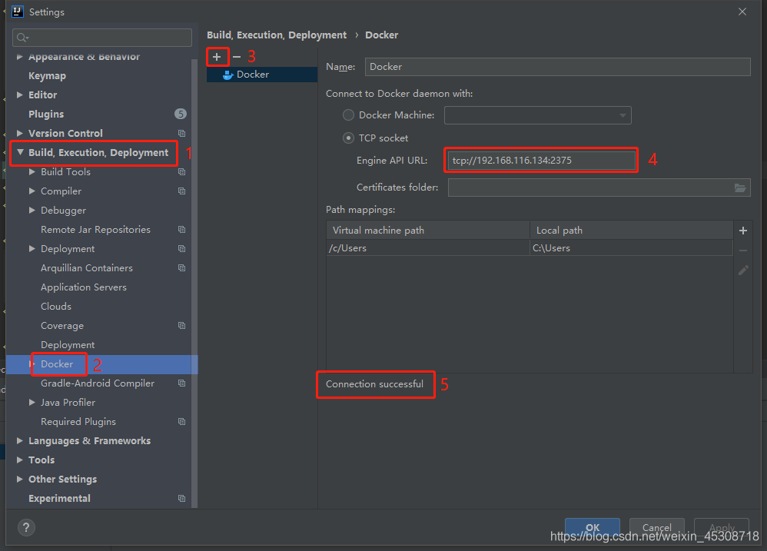Select the /c/Users virtual path cell
This screenshot has width=767, height=551.
[428, 248]
